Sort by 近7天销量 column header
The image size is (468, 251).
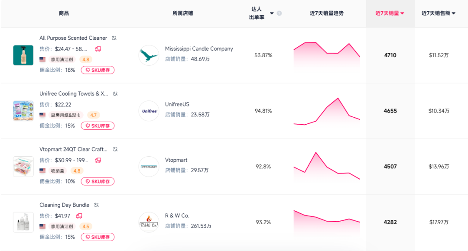[x=390, y=13]
